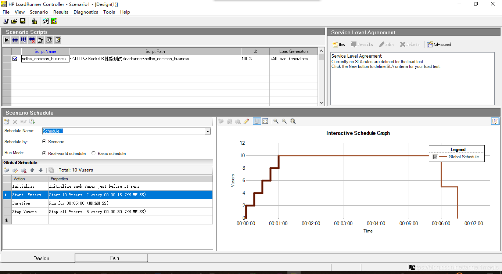Click the Load Generators column header
The height and width of the screenshot is (274, 502).
pos(294,51)
